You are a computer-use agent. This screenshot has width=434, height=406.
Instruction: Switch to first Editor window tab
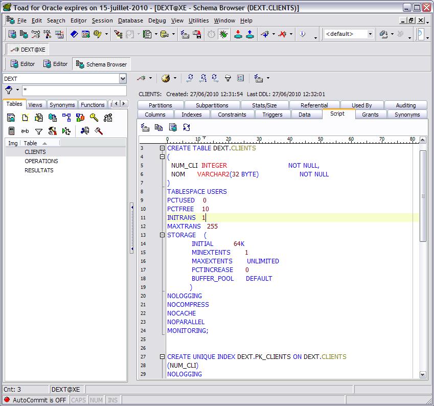[x=22, y=64]
